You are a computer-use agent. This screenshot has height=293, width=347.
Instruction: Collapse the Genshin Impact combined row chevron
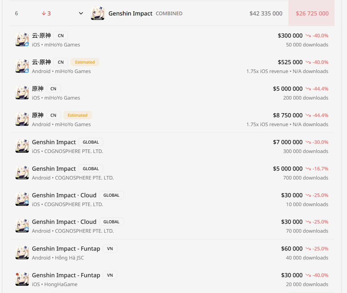point(81,13)
